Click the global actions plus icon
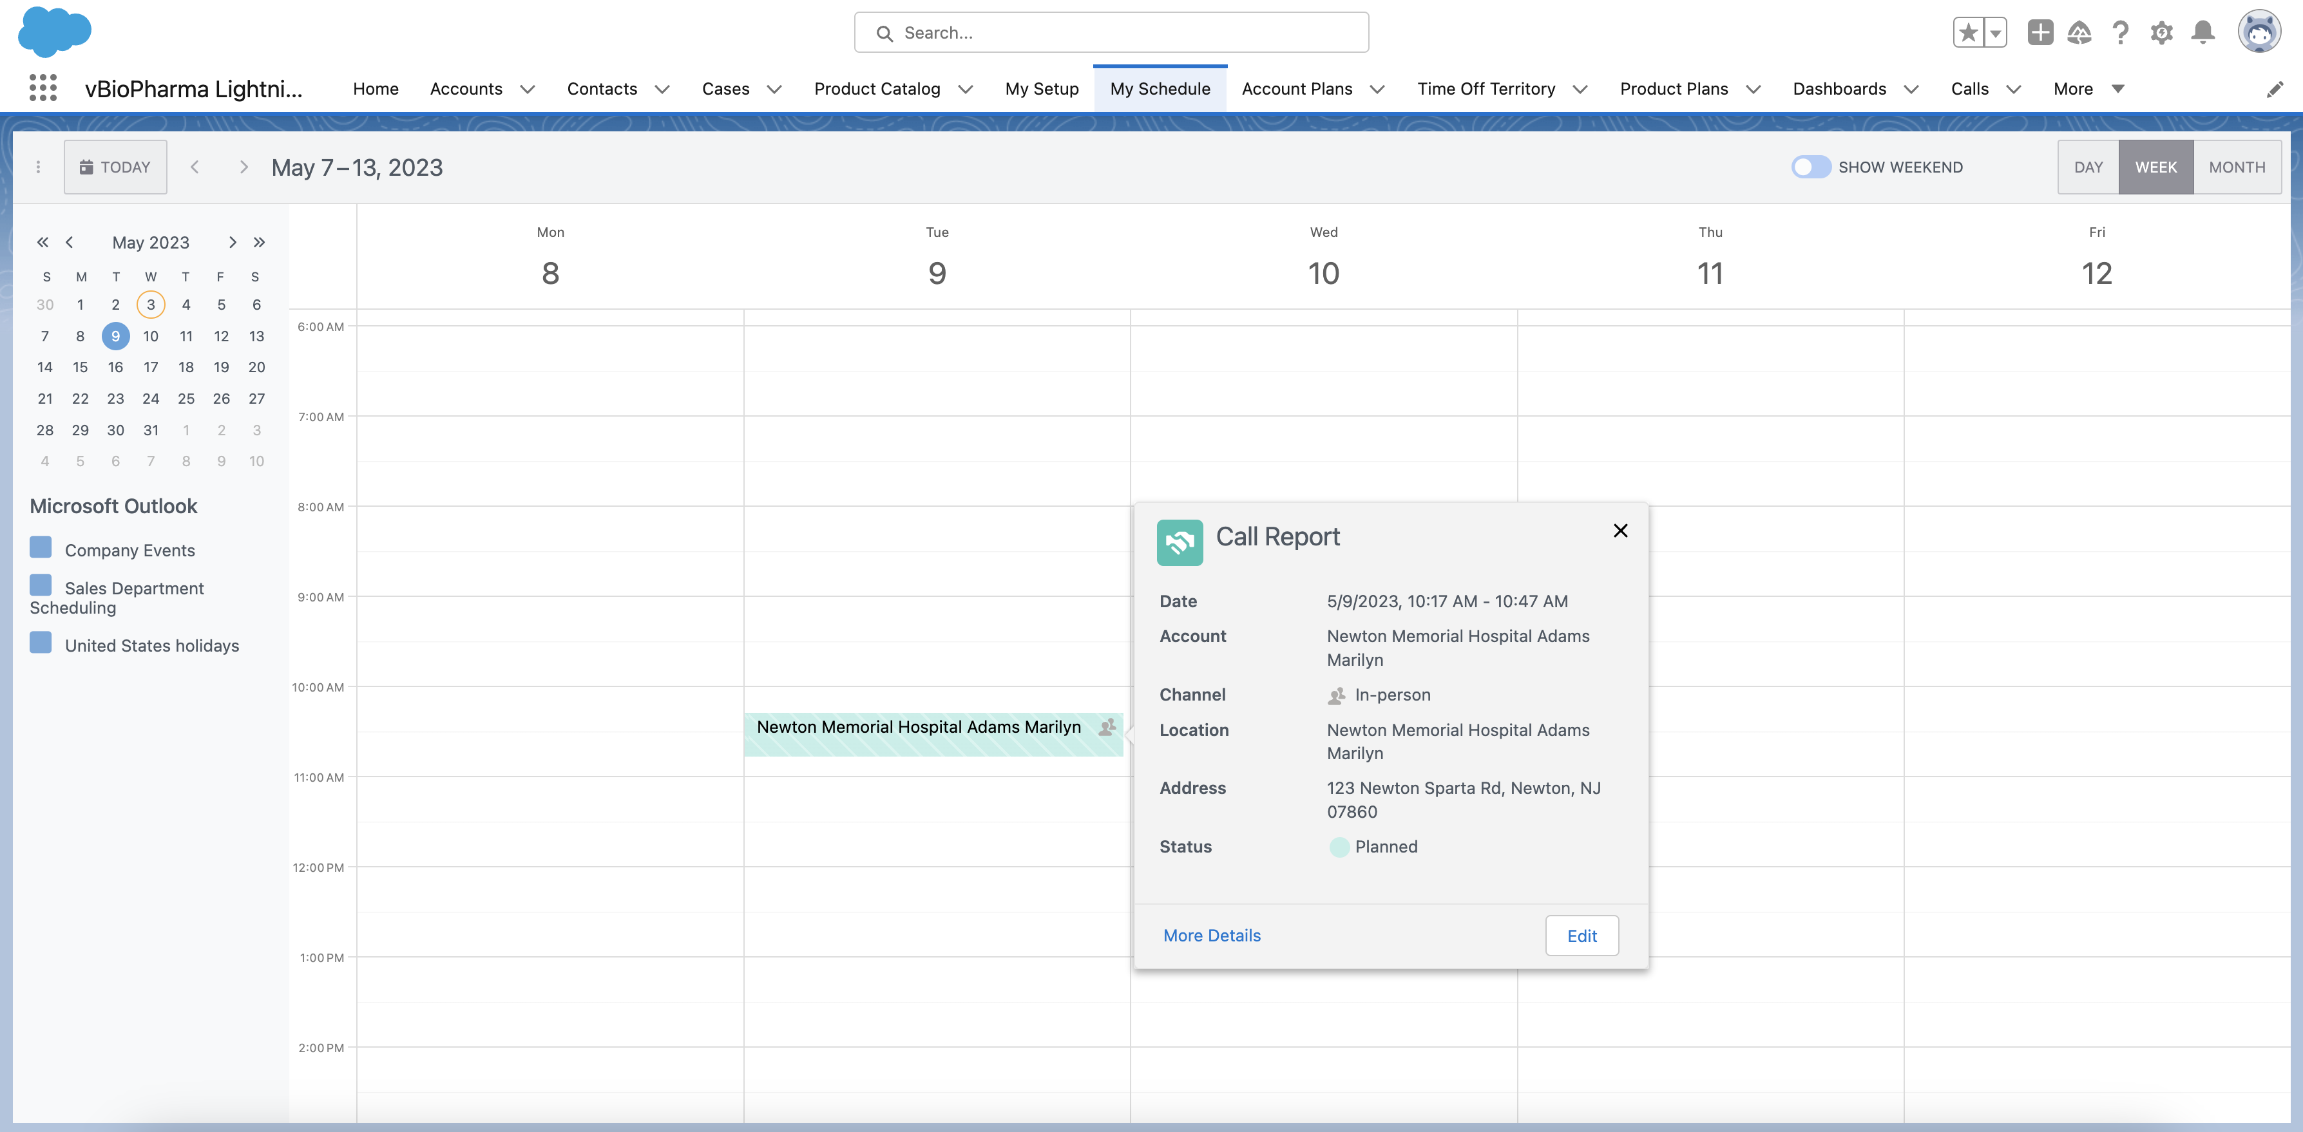 coord(2040,33)
